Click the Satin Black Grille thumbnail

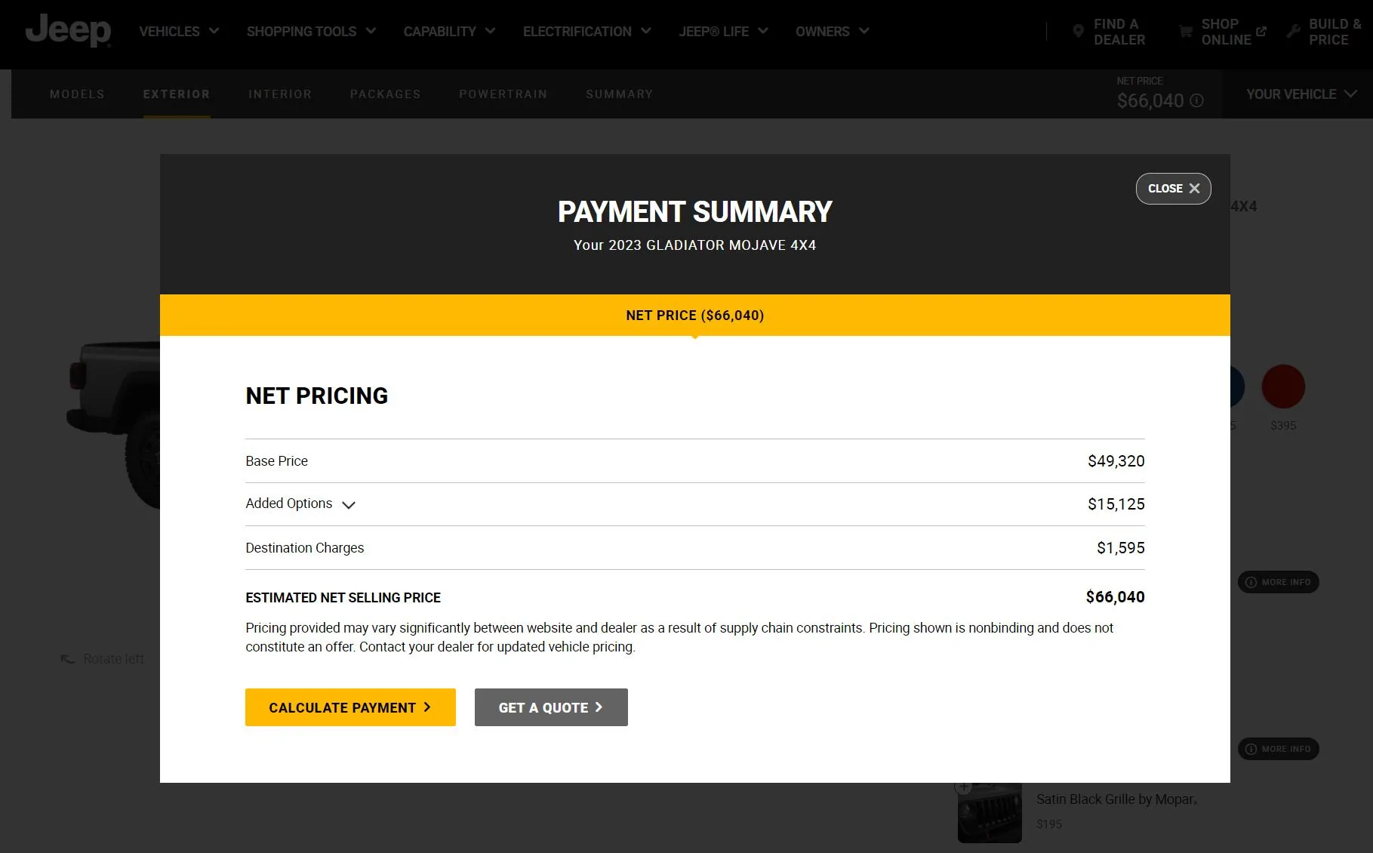pos(990,812)
